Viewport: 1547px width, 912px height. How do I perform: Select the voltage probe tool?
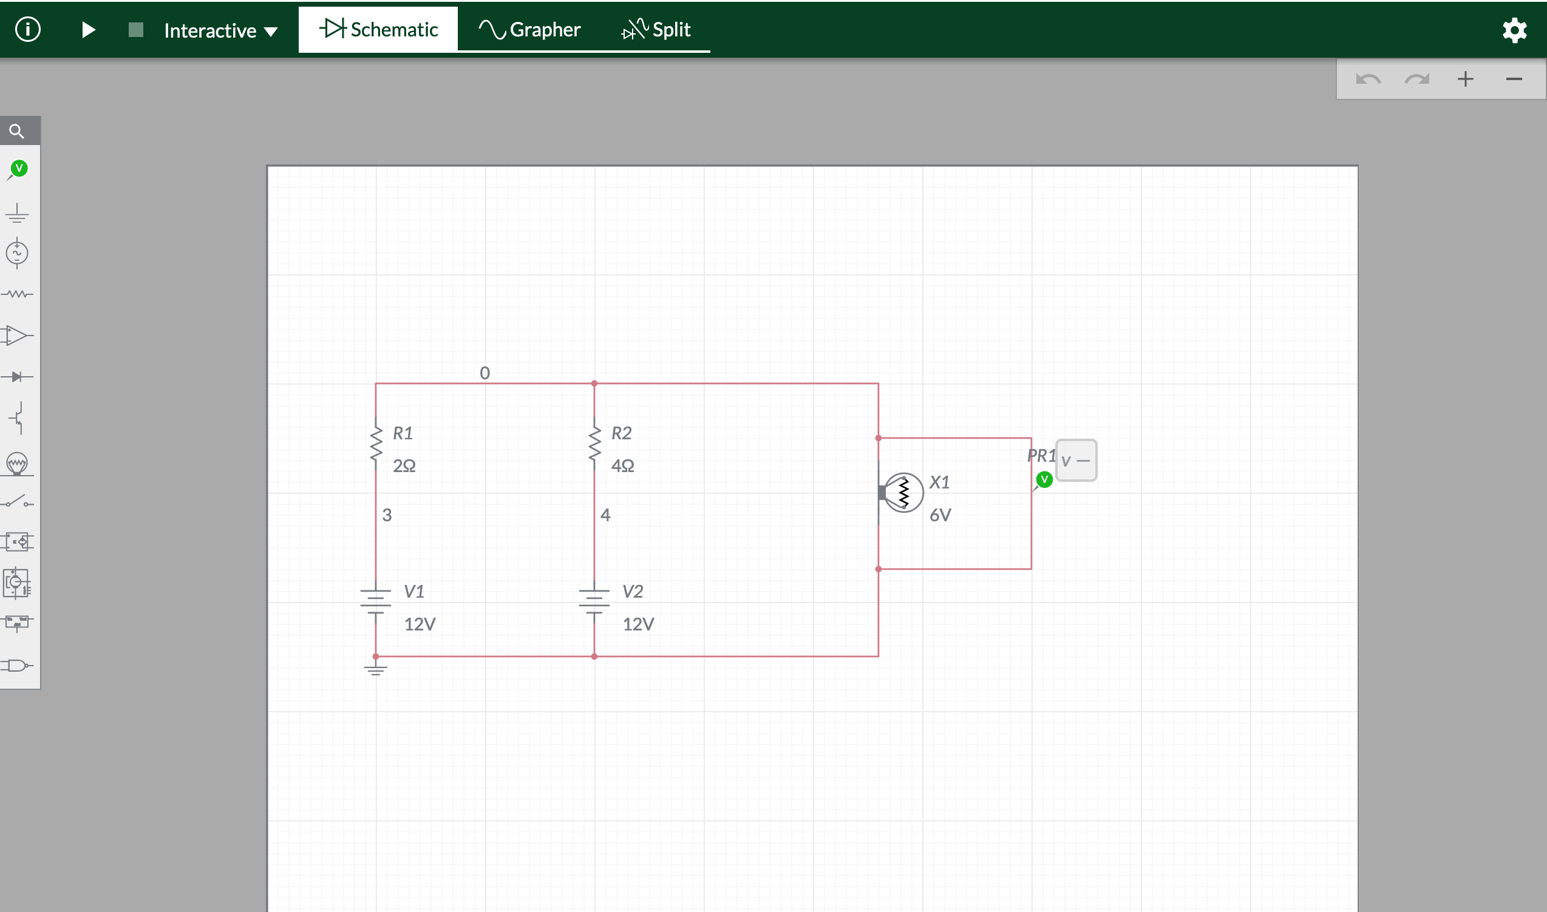click(x=18, y=171)
